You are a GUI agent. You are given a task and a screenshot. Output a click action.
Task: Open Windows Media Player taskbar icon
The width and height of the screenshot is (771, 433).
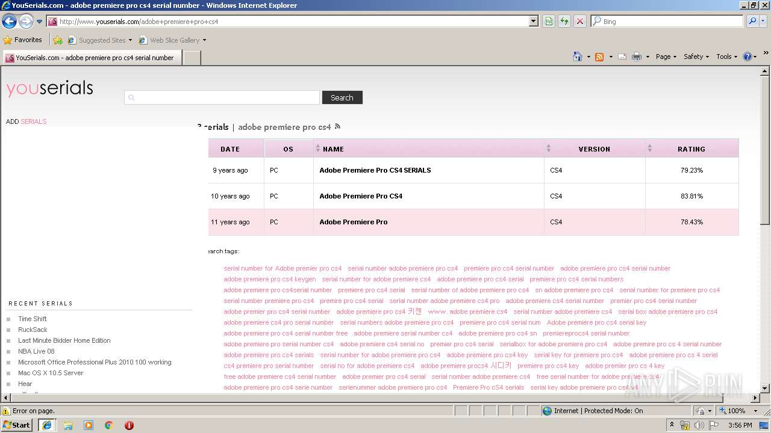pyautogui.click(x=89, y=425)
